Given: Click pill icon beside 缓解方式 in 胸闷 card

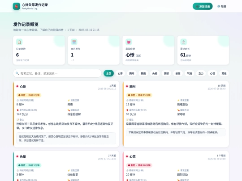Looking at the screenshot, I should click(x=178, y=110).
